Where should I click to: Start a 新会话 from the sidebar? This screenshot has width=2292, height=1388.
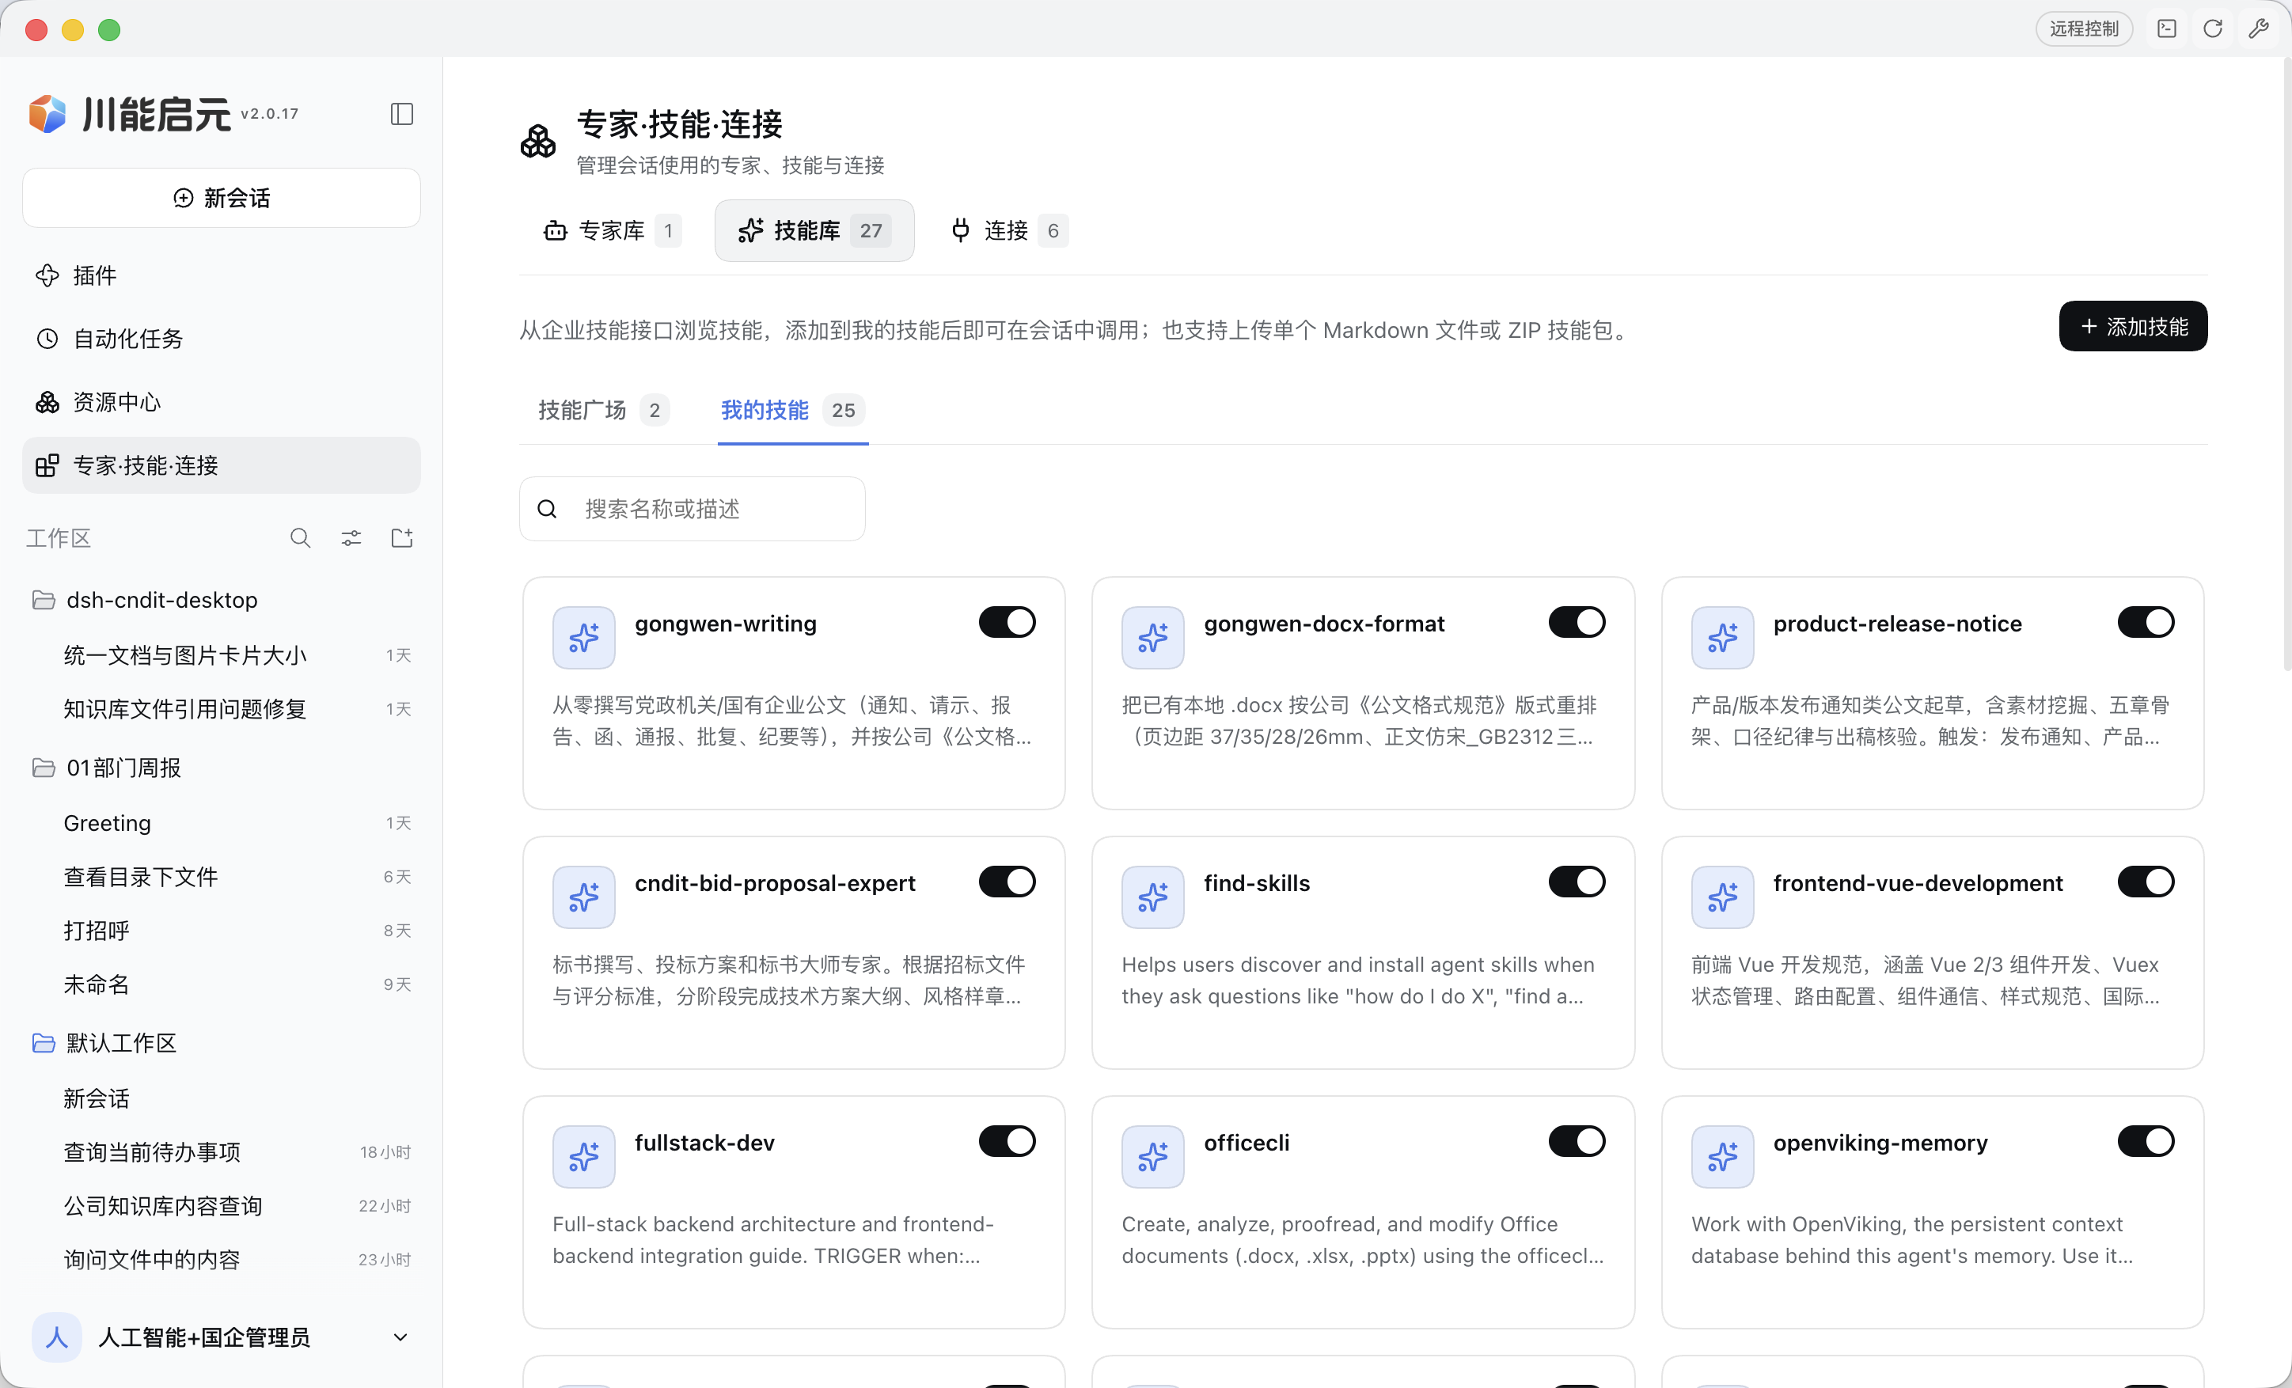tap(222, 197)
